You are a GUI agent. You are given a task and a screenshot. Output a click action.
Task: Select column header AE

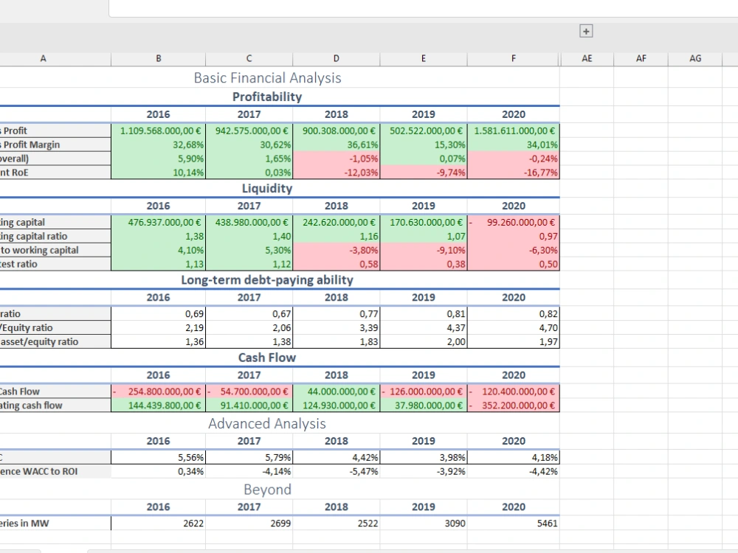pyautogui.click(x=587, y=58)
